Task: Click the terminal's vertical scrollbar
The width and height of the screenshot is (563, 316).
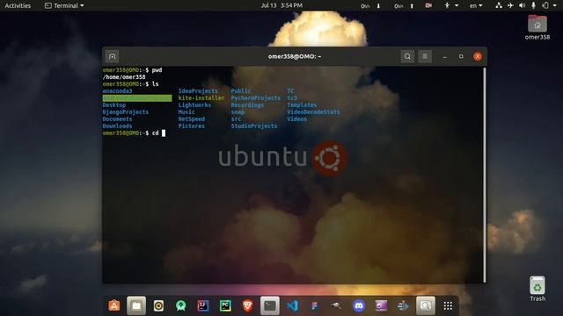Action: [485, 175]
